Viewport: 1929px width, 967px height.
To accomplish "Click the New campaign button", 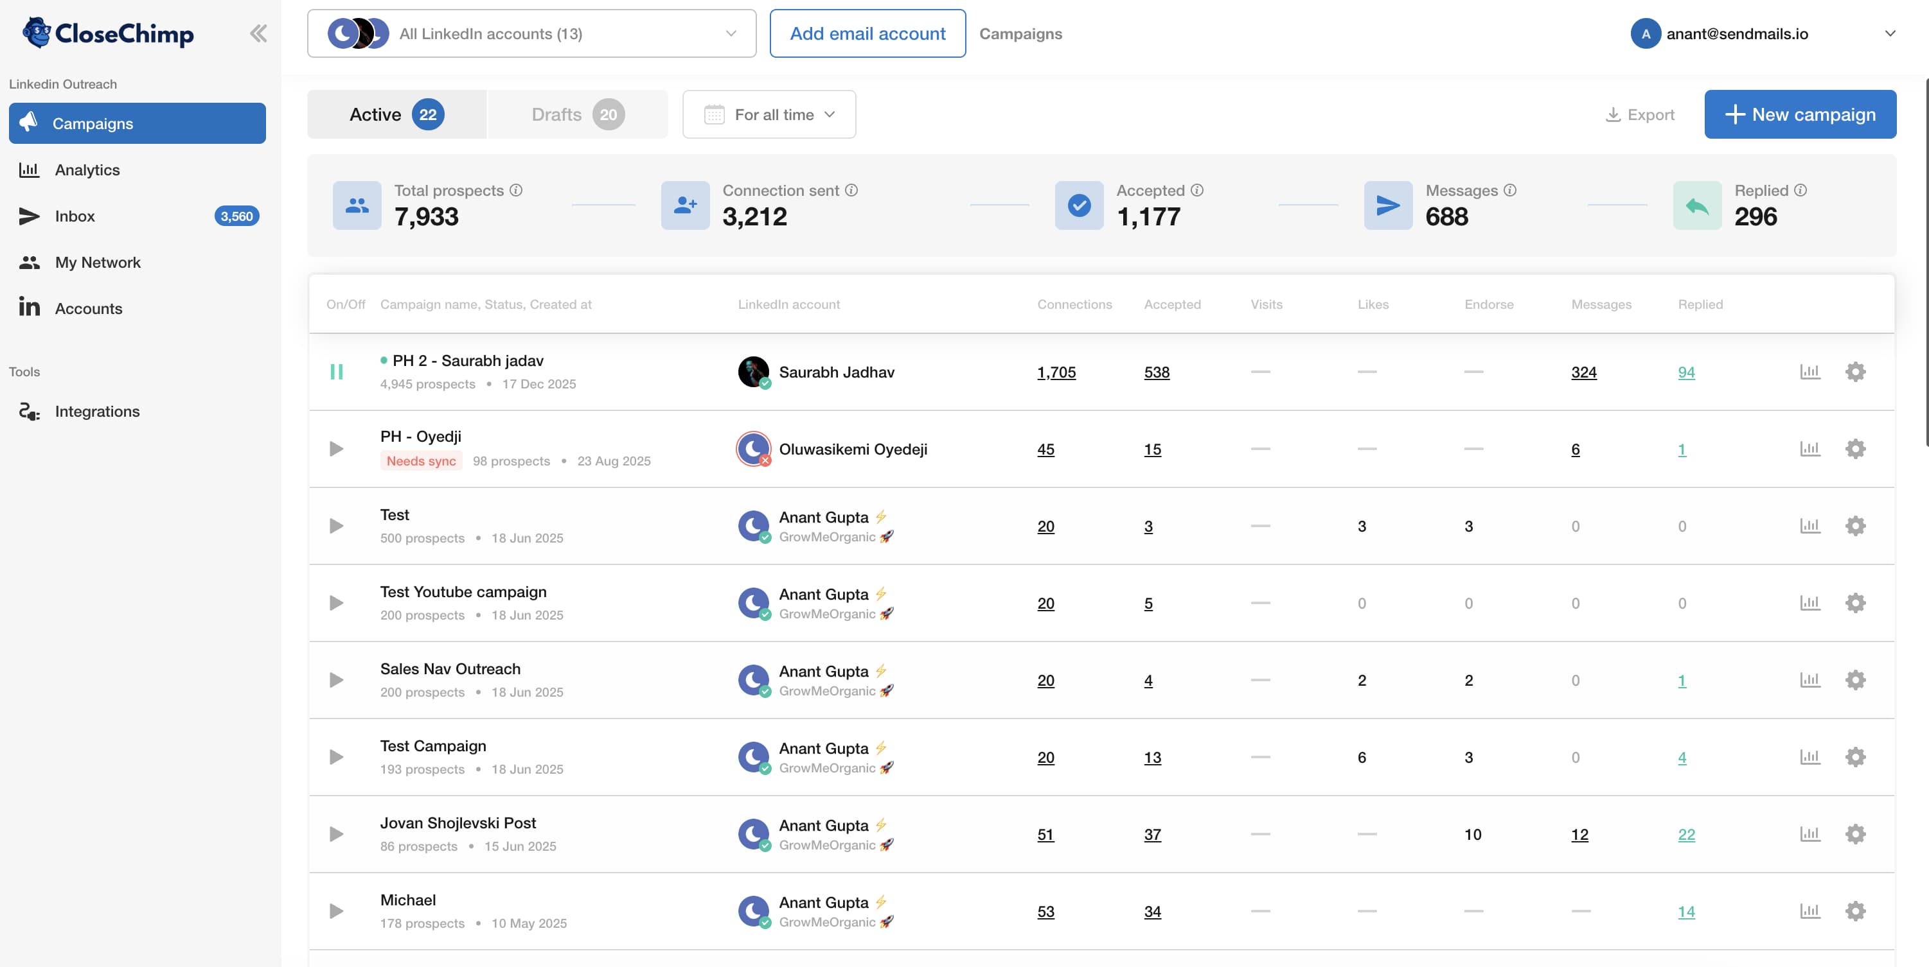I will tap(1800, 114).
